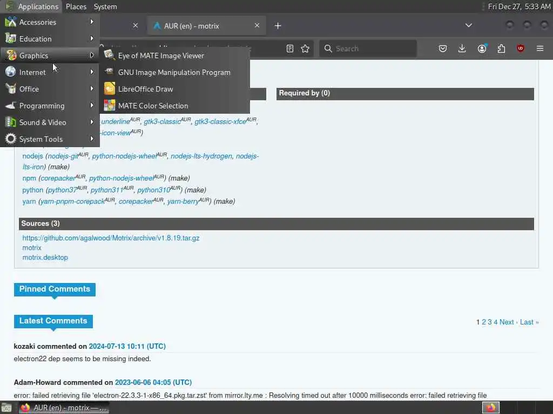Expand the Office submenu arrow

(x=92, y=89)
